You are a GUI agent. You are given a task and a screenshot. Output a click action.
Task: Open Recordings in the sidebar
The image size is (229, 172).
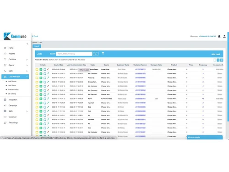(13, 122)
